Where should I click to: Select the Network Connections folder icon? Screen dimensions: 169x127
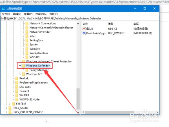coord(27,23)
